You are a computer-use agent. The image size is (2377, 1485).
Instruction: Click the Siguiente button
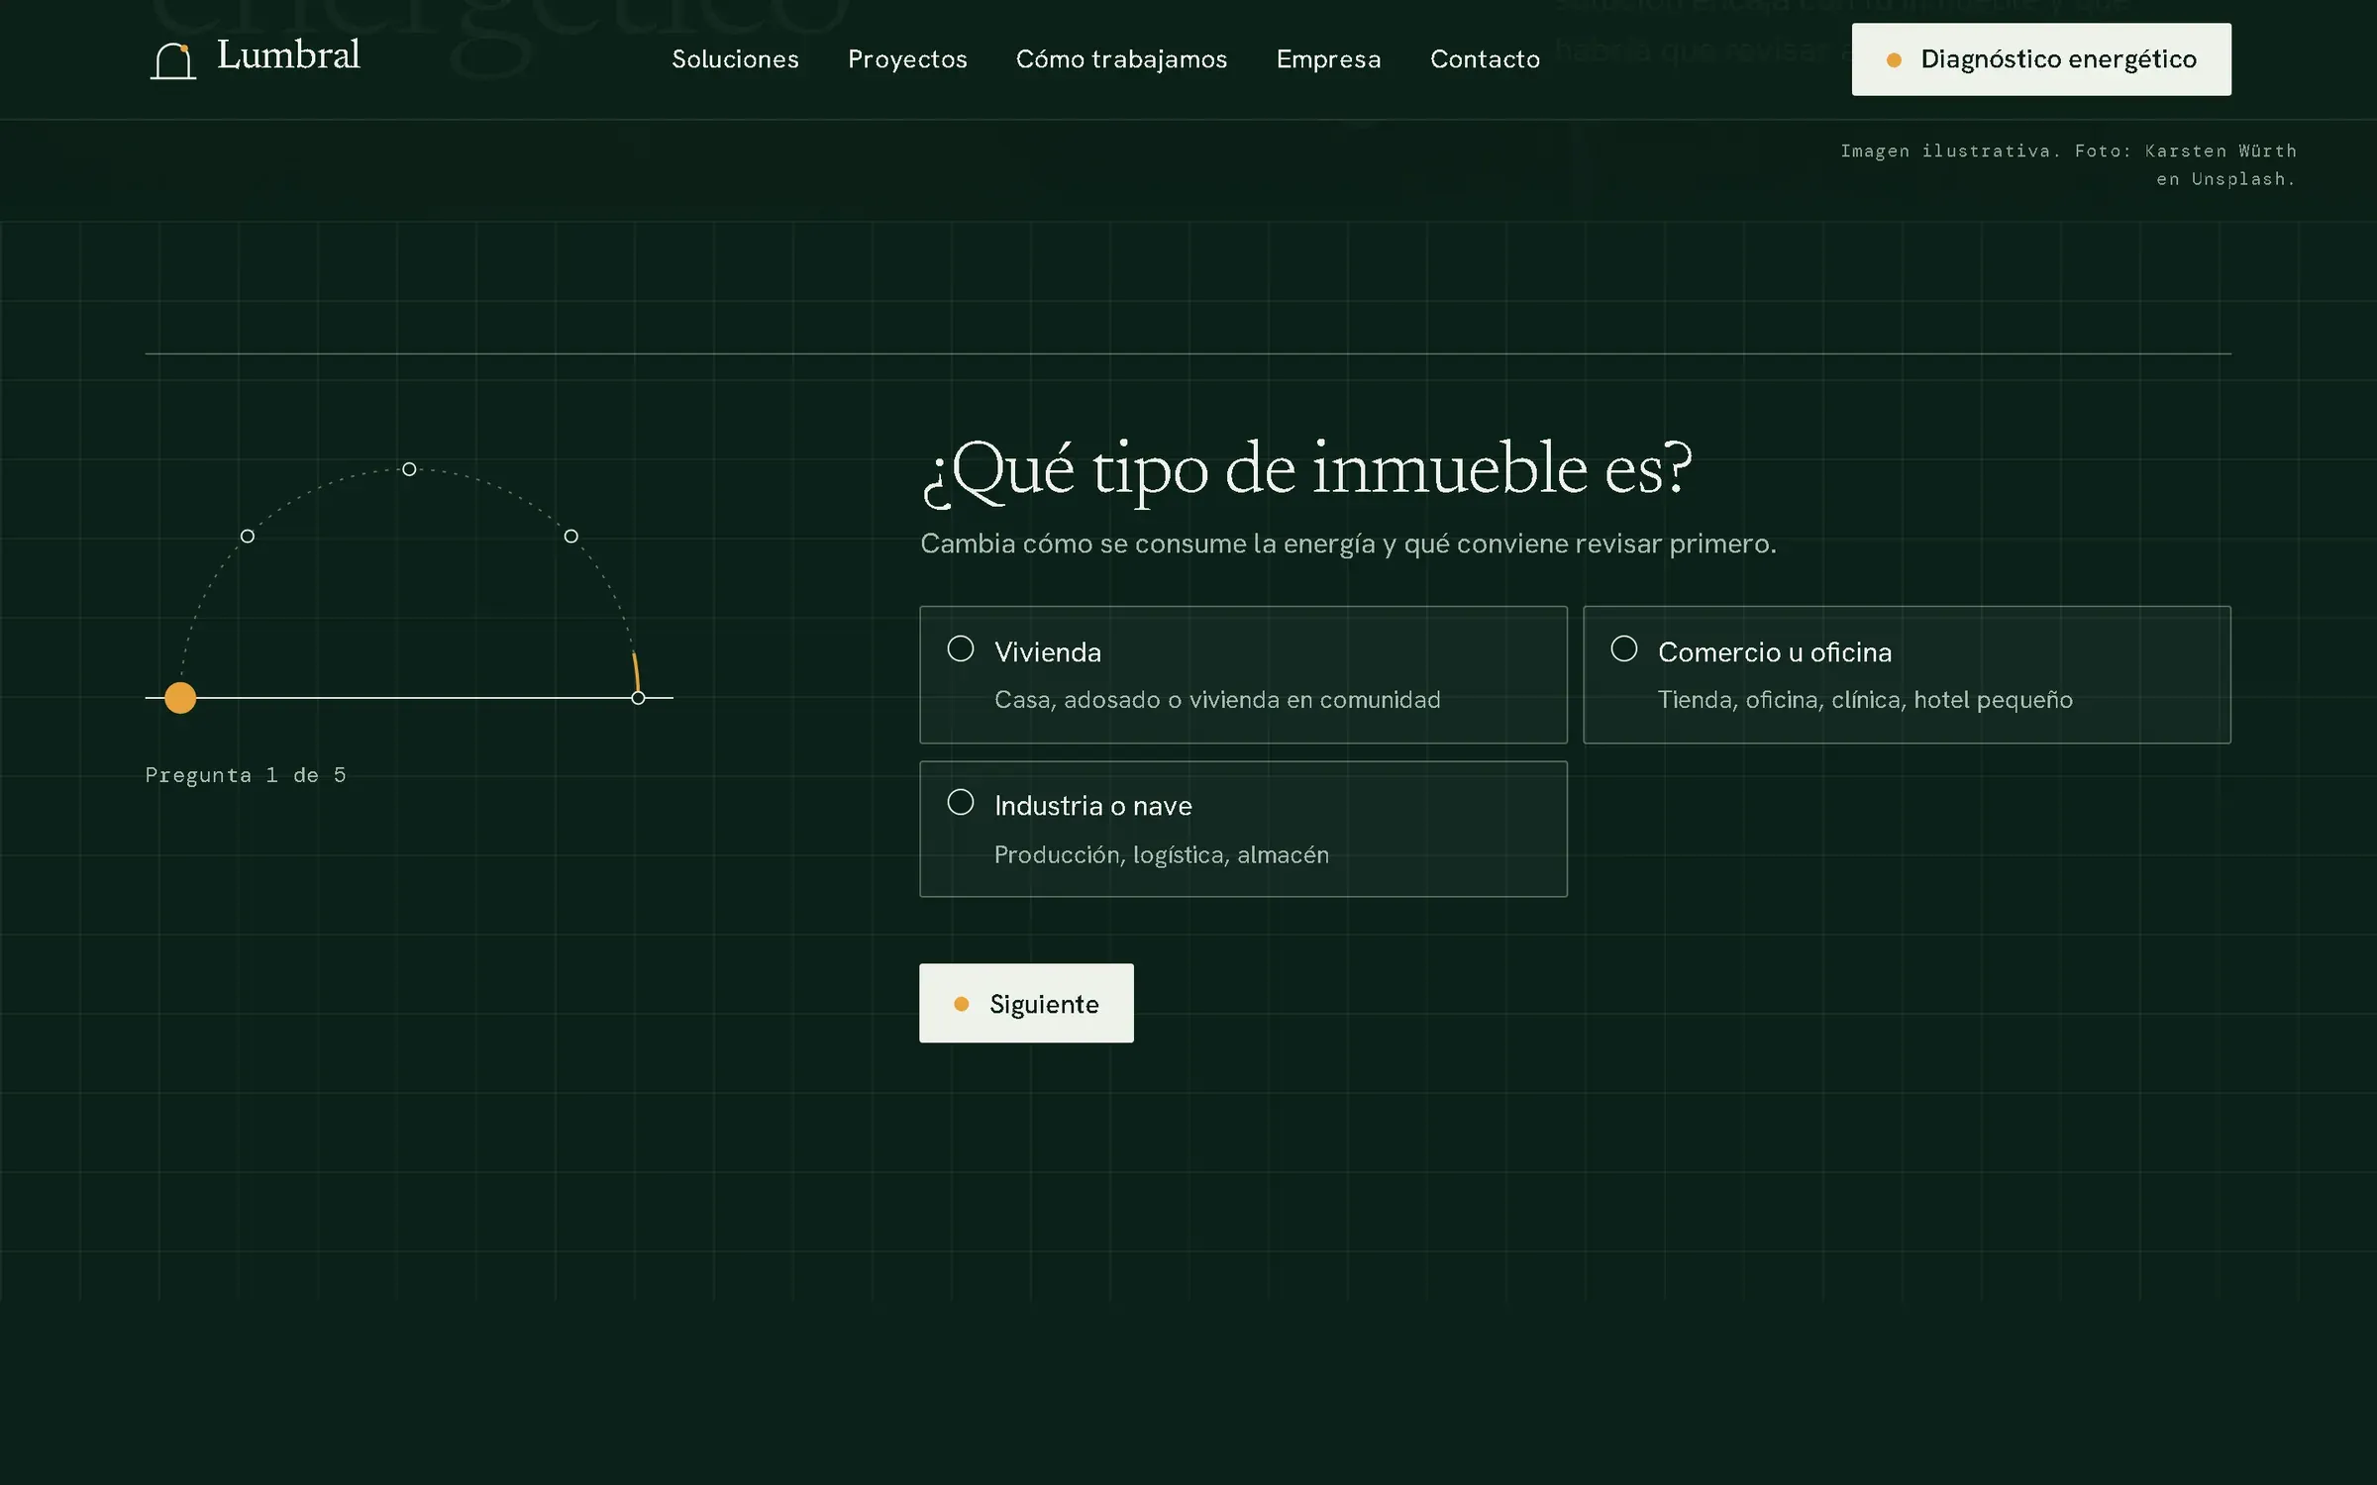pos(1026,1003)
